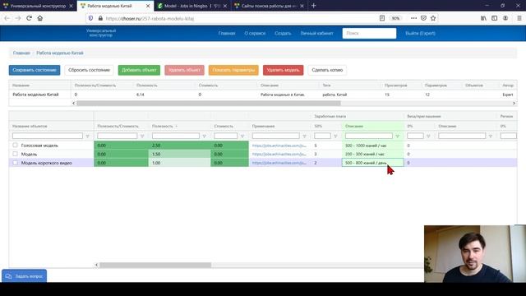Open 'Создать' in the site navigation
The width and height of the screenshot is (526, 296).
click(283, 33)
